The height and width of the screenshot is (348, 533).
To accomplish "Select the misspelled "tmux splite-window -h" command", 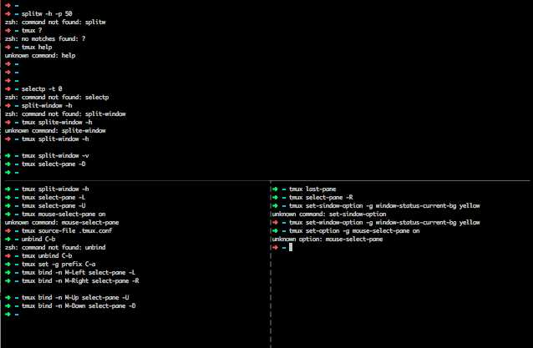I will [57, 122].
